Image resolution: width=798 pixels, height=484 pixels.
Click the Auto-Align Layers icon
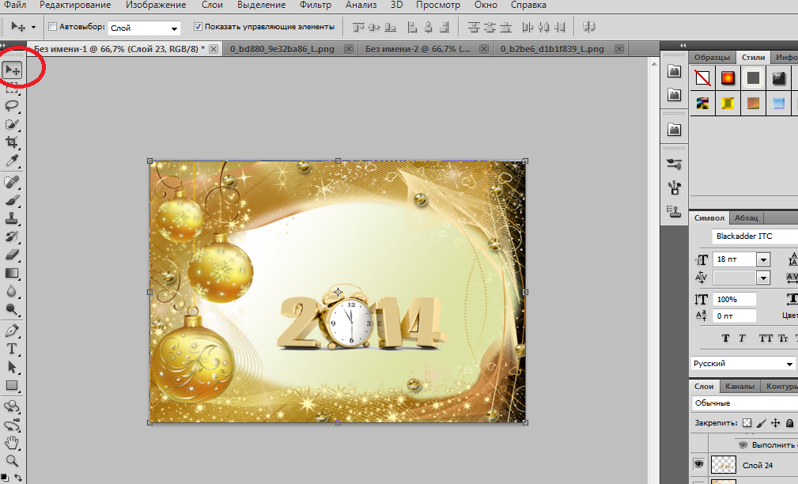pos(589,27)
